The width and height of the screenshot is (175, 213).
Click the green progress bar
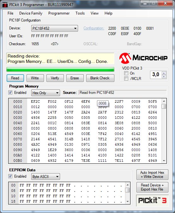(x=60, y=69)
